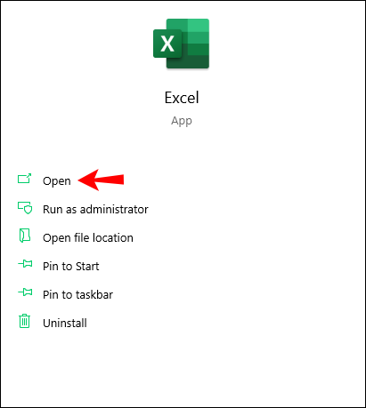
Task: Click the pin icon next to Pin to Start
Action: pos(25,264)
